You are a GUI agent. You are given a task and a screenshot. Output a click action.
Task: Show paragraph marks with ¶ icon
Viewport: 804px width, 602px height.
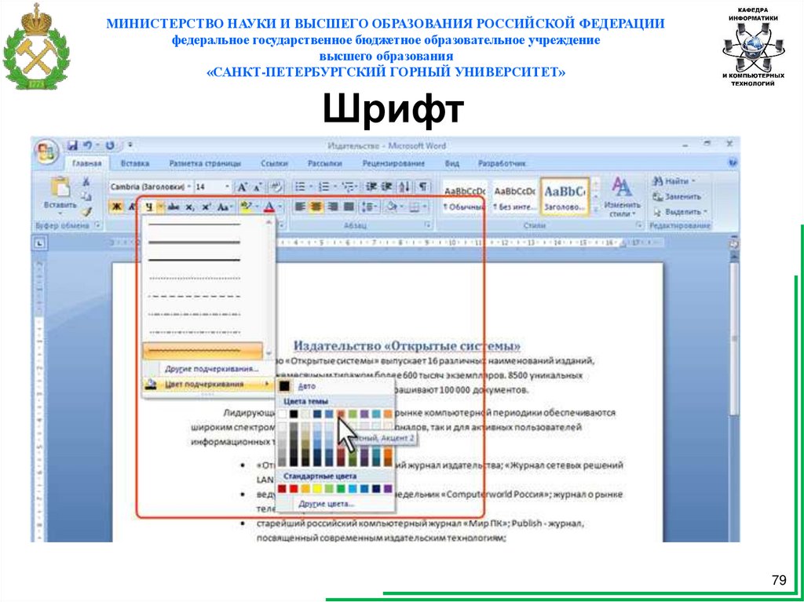(x=423, y=187)
